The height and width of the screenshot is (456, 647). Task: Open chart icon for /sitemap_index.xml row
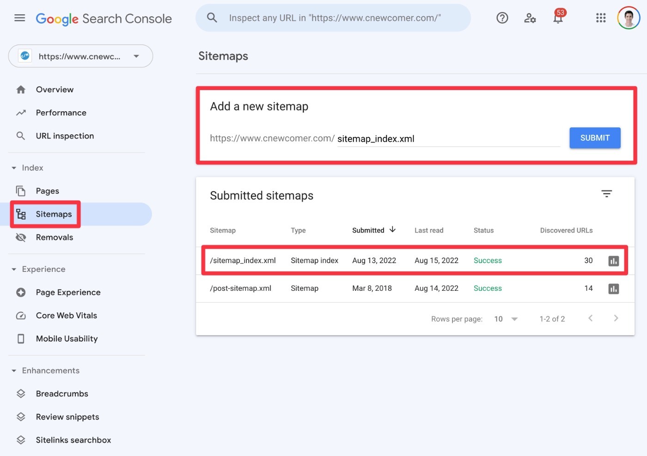coord(613,261)
